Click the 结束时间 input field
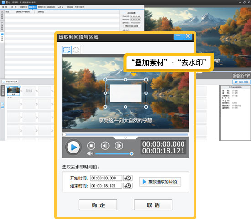 [x=106, y=186]
